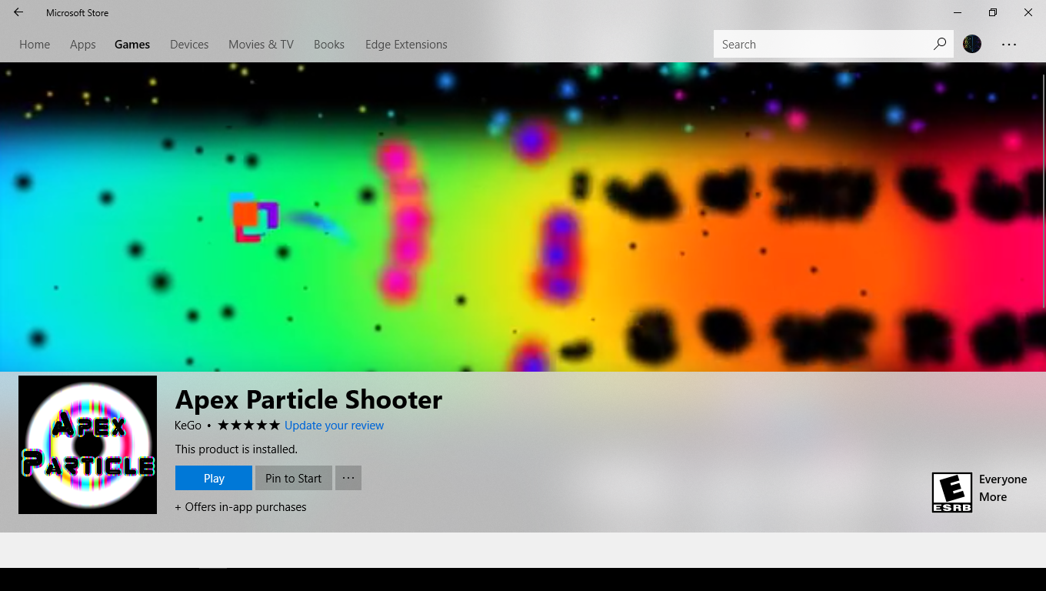
Task: Click the KeGo publisher name
Action: (x=188, y=426)
